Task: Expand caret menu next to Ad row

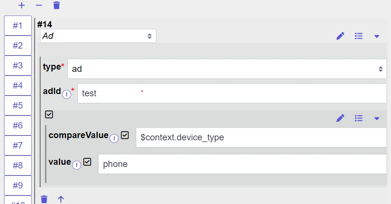Action: (377, 36)
